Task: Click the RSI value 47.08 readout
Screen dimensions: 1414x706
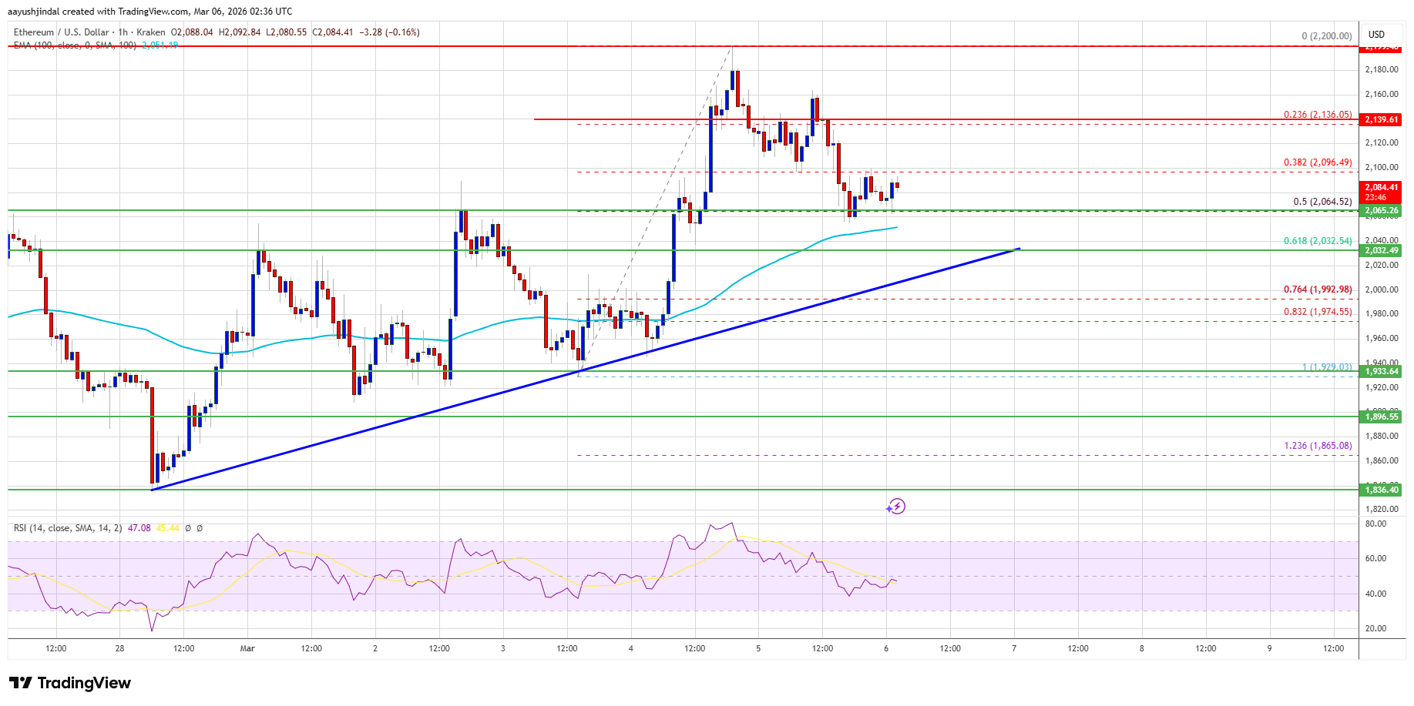Action: coord(139,528)
